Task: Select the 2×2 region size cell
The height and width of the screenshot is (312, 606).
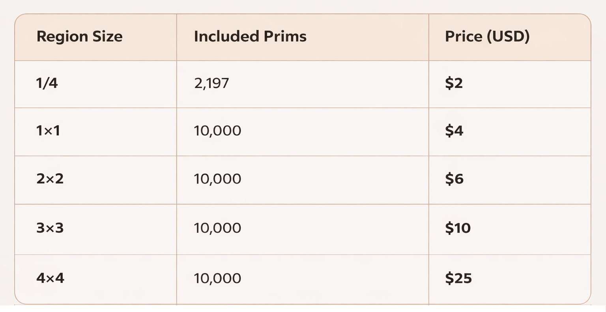Action: pyautogui.click(x=50, y=179)
